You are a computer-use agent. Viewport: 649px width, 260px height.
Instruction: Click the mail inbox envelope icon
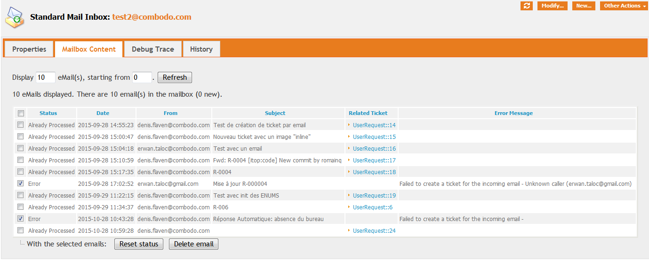click(15, 17)
